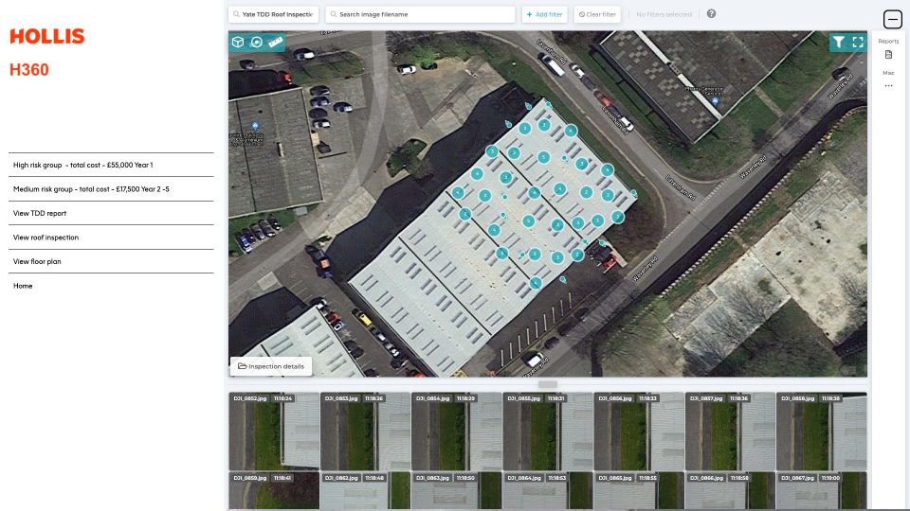Select the ruler measurement tool
The height and width of the screenshot is (511, 910).
(x=275, y=42)
